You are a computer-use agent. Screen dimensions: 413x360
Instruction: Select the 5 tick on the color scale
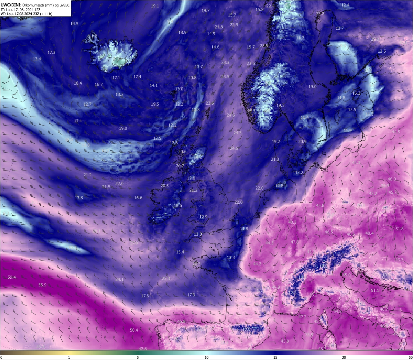tap(138, 357)
